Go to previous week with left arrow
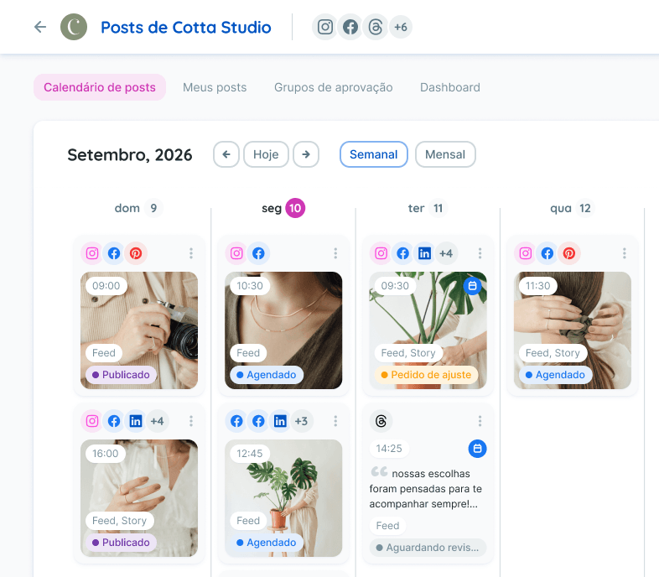 click(x=226, y=154)
